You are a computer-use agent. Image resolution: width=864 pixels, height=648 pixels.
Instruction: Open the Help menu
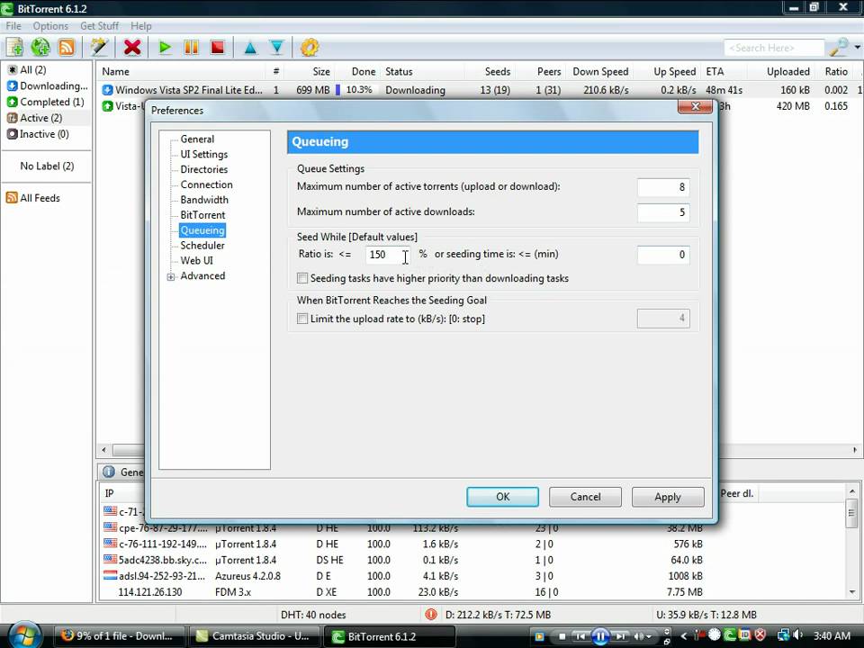point(141,26)
